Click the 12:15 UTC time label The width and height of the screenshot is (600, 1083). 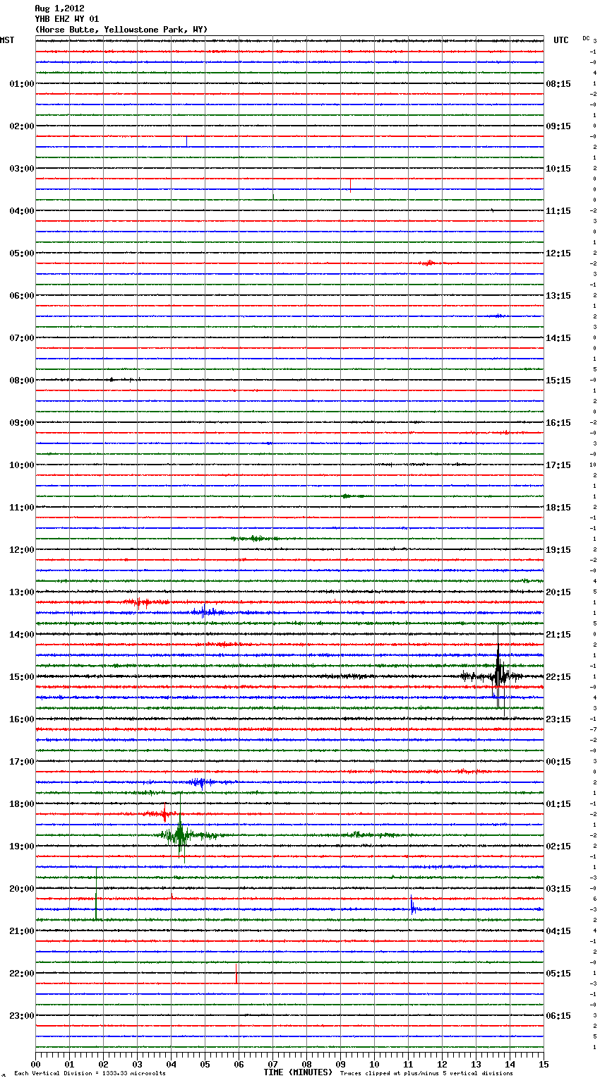558,253
